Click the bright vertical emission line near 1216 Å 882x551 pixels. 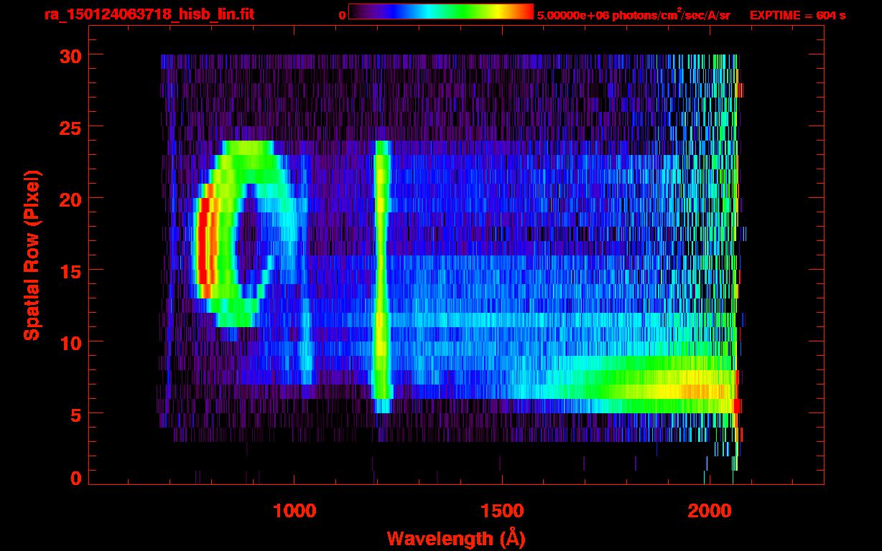coord(381,276)
